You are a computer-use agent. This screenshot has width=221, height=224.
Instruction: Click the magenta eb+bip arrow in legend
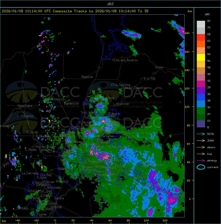[201, 161]
